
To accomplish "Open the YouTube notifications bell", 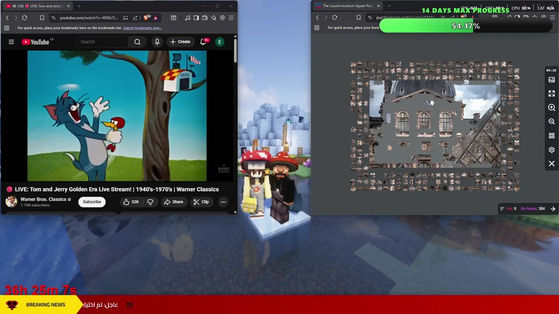I will [x=203, y=42].
